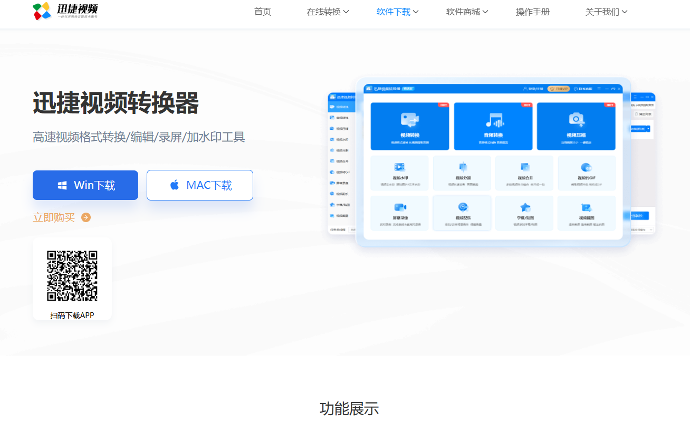Click the 立即购买 purchase link
The height and width of the screenshot is (430, 690).
click(54, 217)
